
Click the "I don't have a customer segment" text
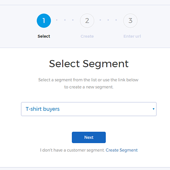[72, 150]
